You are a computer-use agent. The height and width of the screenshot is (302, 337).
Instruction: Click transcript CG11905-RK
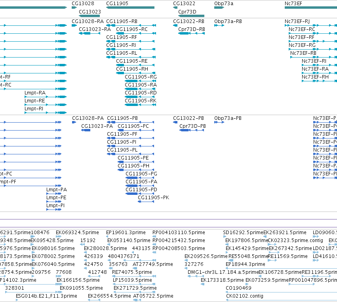click(141, 101)
